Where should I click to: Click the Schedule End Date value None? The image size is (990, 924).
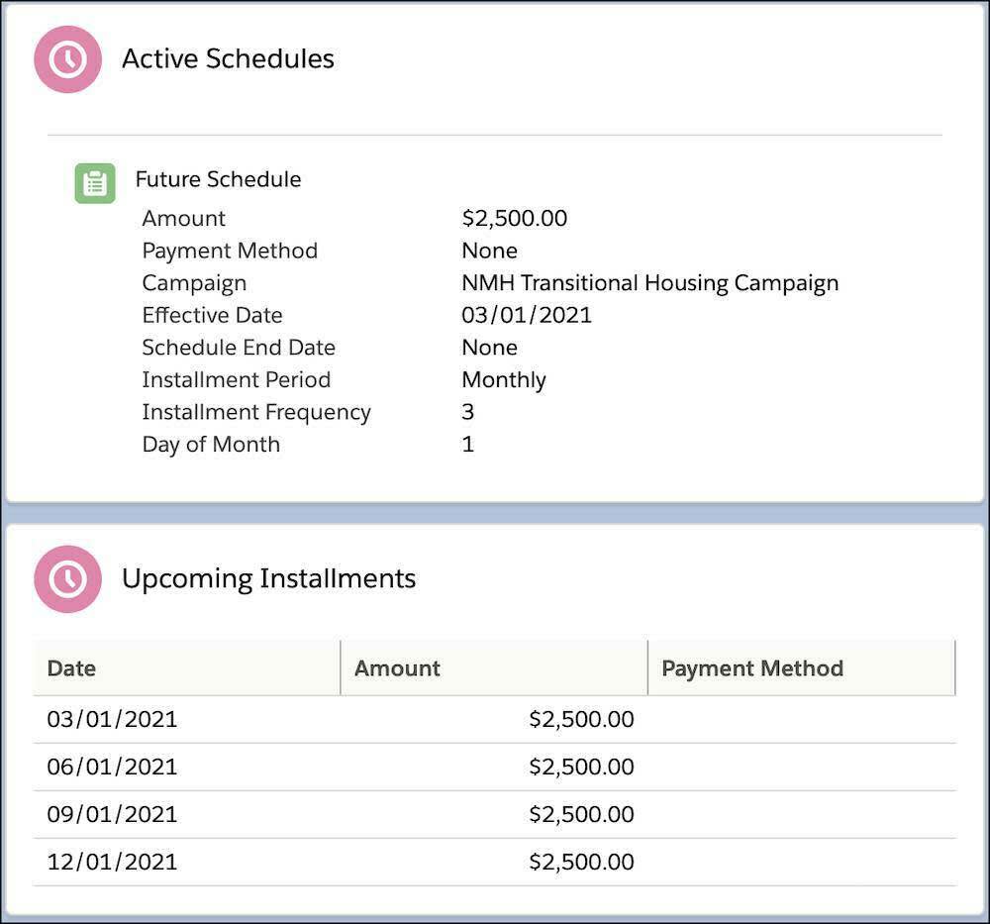click(490, 348)
